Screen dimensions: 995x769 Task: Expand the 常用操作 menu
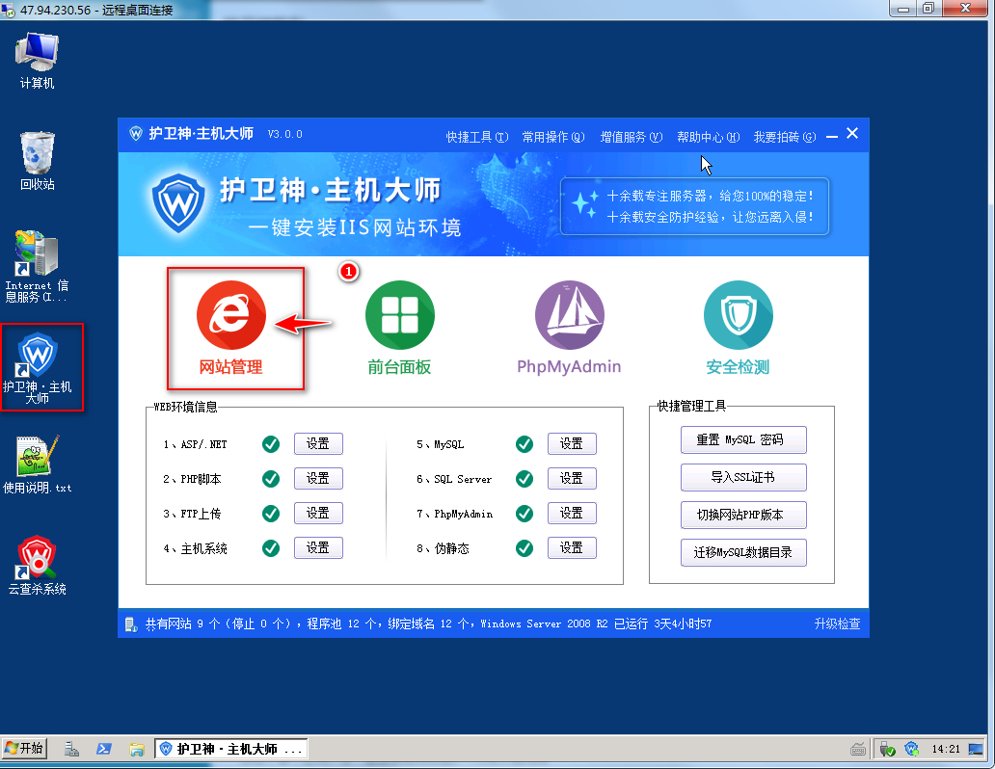pyautogui.click(x=552, y=137)
